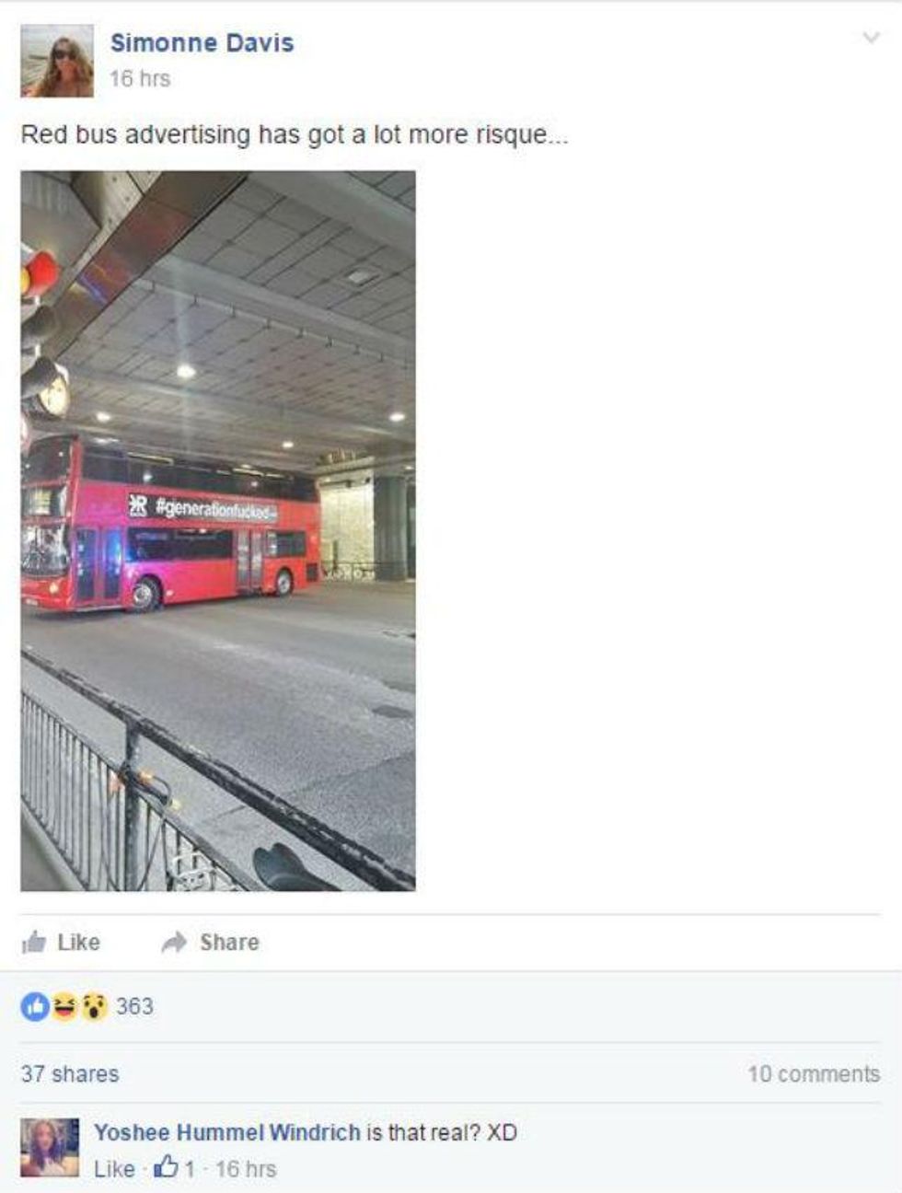Click the Share arrow button

[211, 942]
